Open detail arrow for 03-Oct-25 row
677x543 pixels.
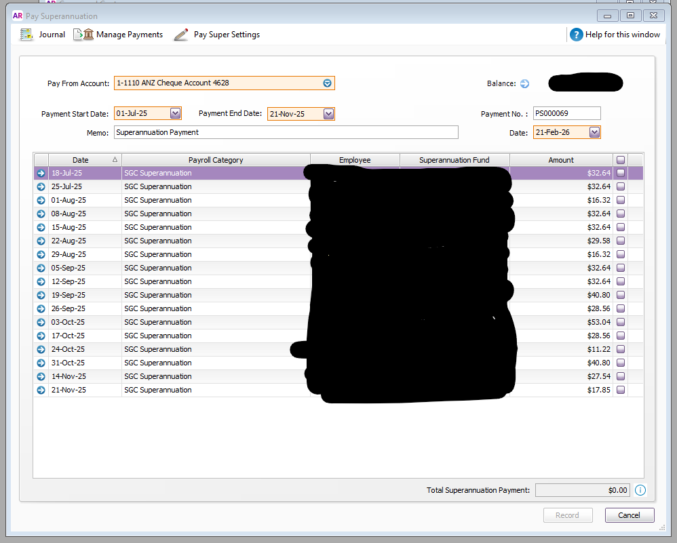click(x=41, y=323)
